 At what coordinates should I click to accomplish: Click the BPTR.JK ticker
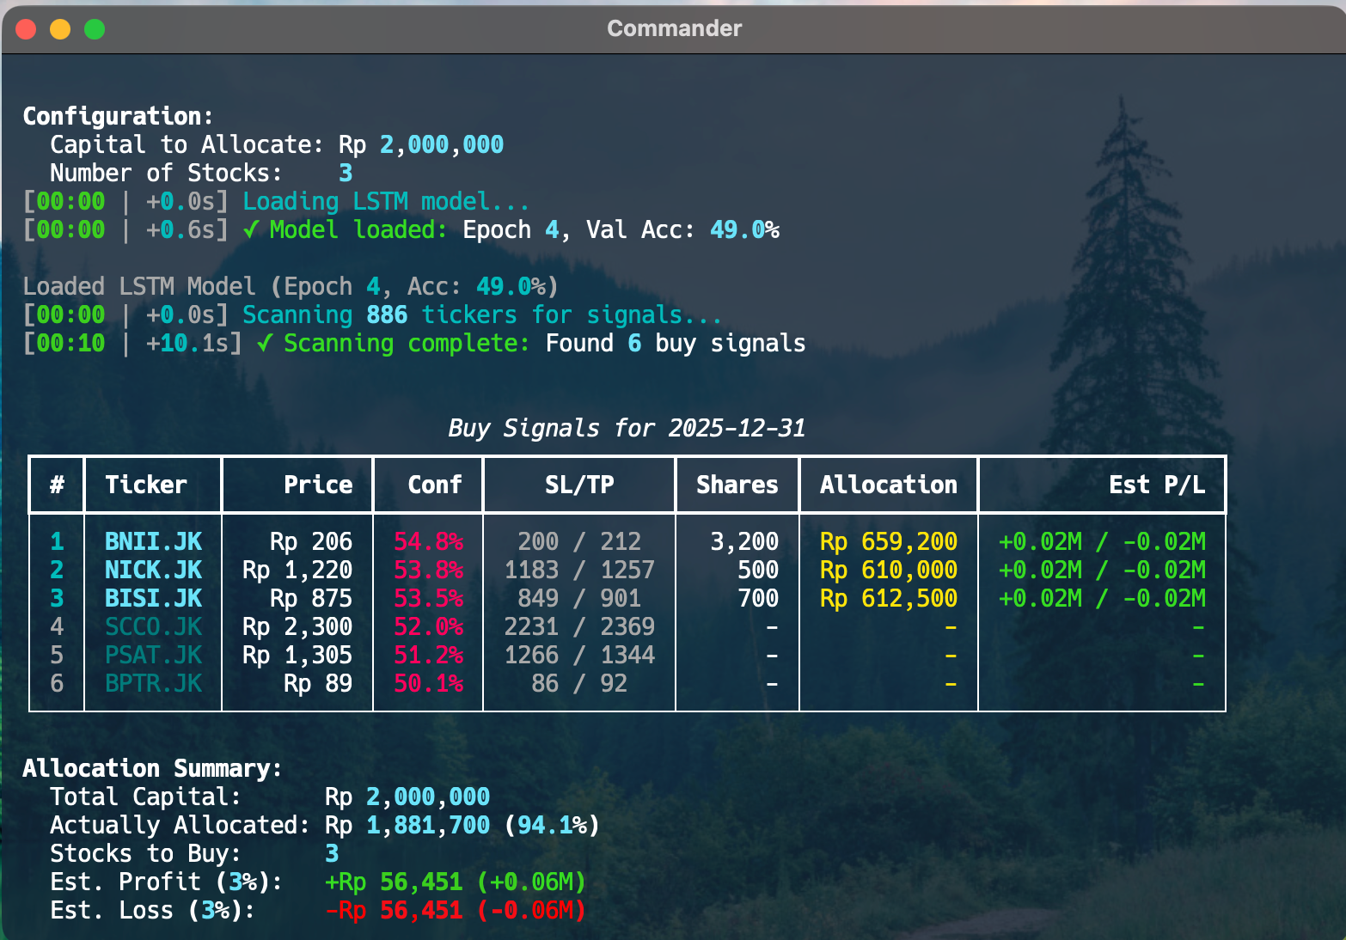[153, 683]
